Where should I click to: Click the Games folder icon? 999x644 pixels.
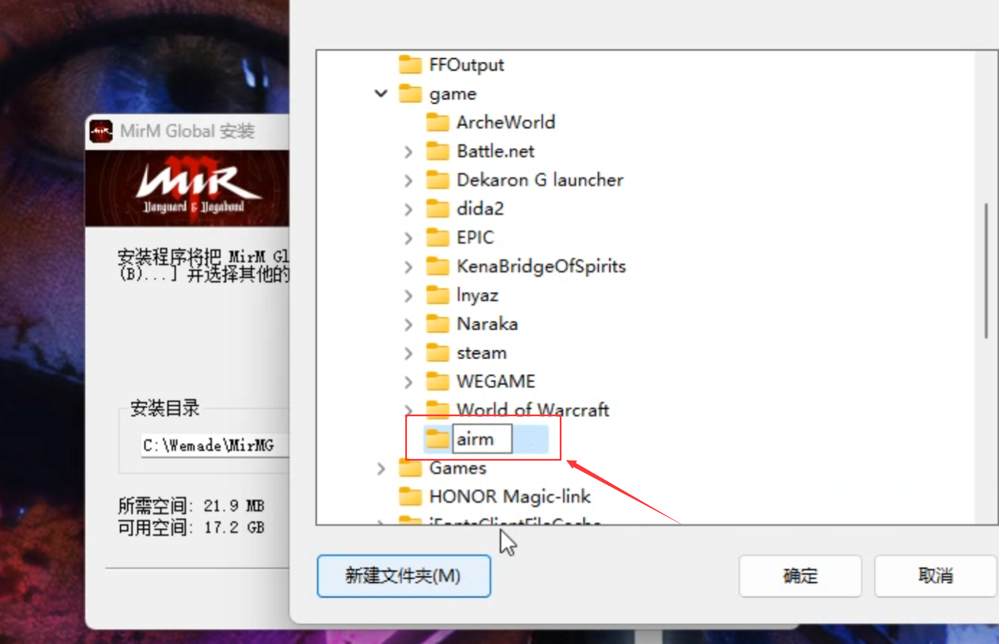click(410, 468)
